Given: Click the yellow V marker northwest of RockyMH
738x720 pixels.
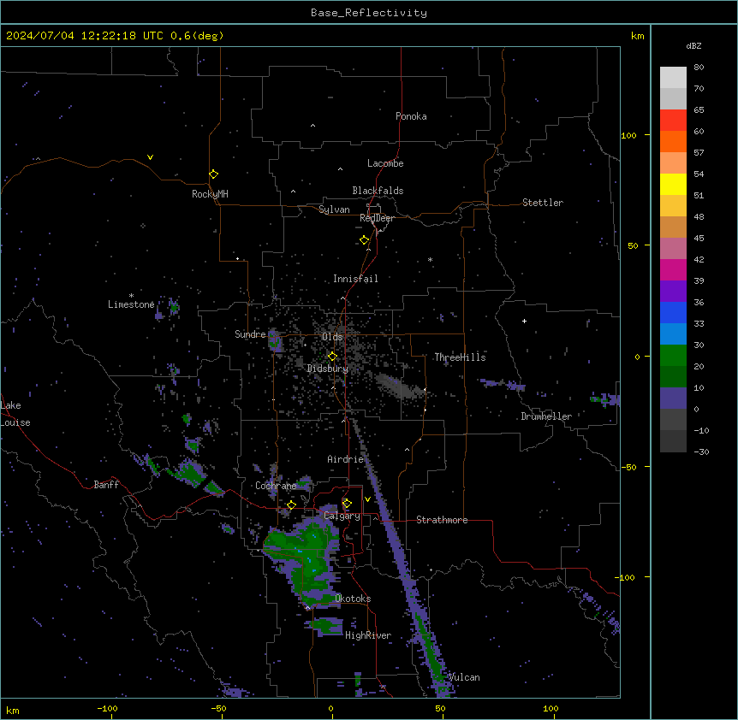Looking at the screenshot, I should 150,157.
